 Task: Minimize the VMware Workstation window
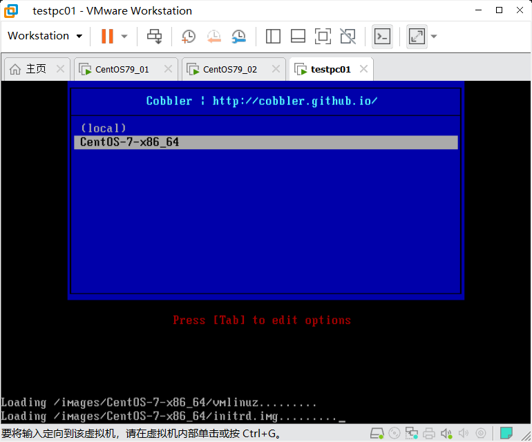(478, 10)
